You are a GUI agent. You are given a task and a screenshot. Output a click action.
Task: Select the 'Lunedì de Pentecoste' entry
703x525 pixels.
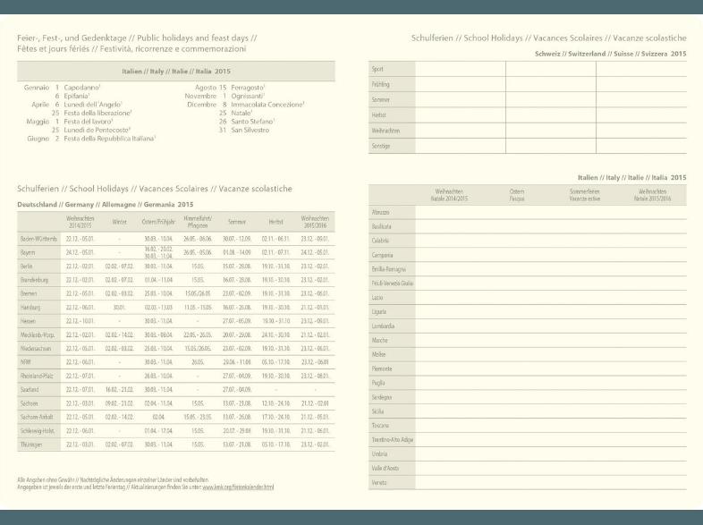[97, 130]
